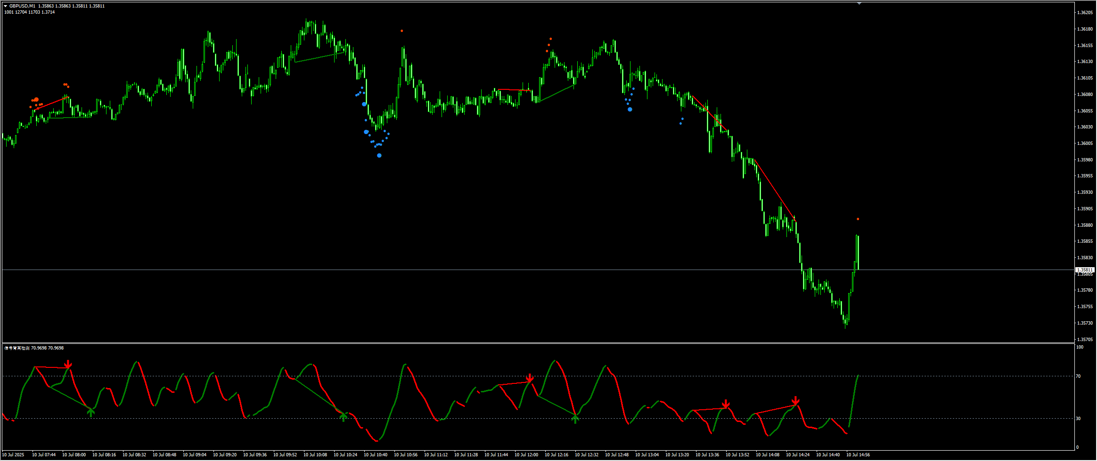Click the 70 level label on the oscillator scale

pyautogui.click(x=1078, y=376)
